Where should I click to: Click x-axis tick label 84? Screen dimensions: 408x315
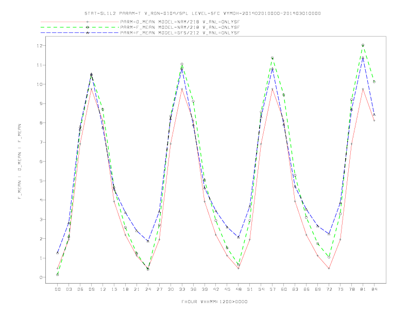coord(375,289)
